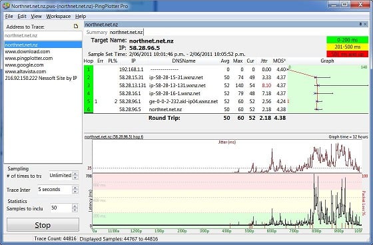Select 216.92.150.222 Nessoft Site by IP
Screen dimensions: 373x245
point(41,78)
